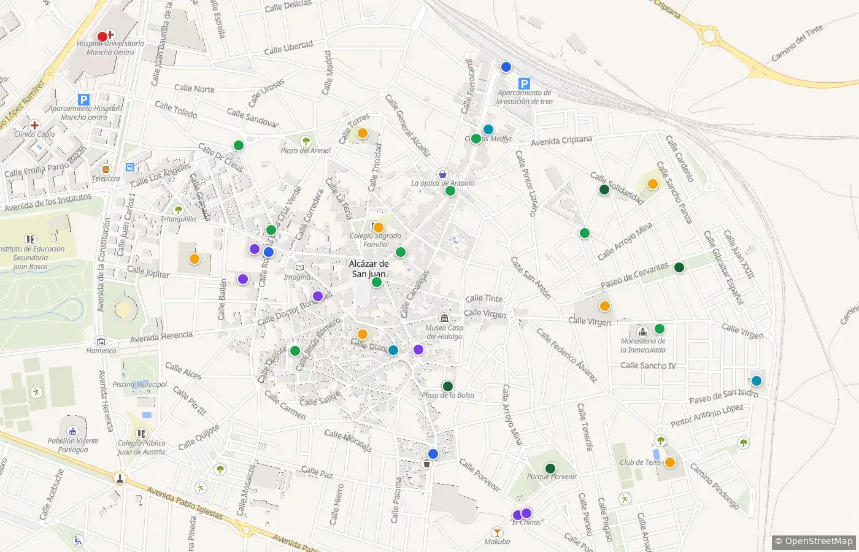
Task: Click the orange marker at Club de Tenis
Action: tap(670, 462)
